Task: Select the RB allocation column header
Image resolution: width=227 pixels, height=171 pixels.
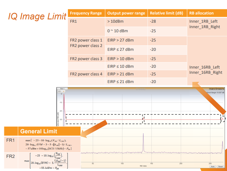Action: tap(201, 13)
